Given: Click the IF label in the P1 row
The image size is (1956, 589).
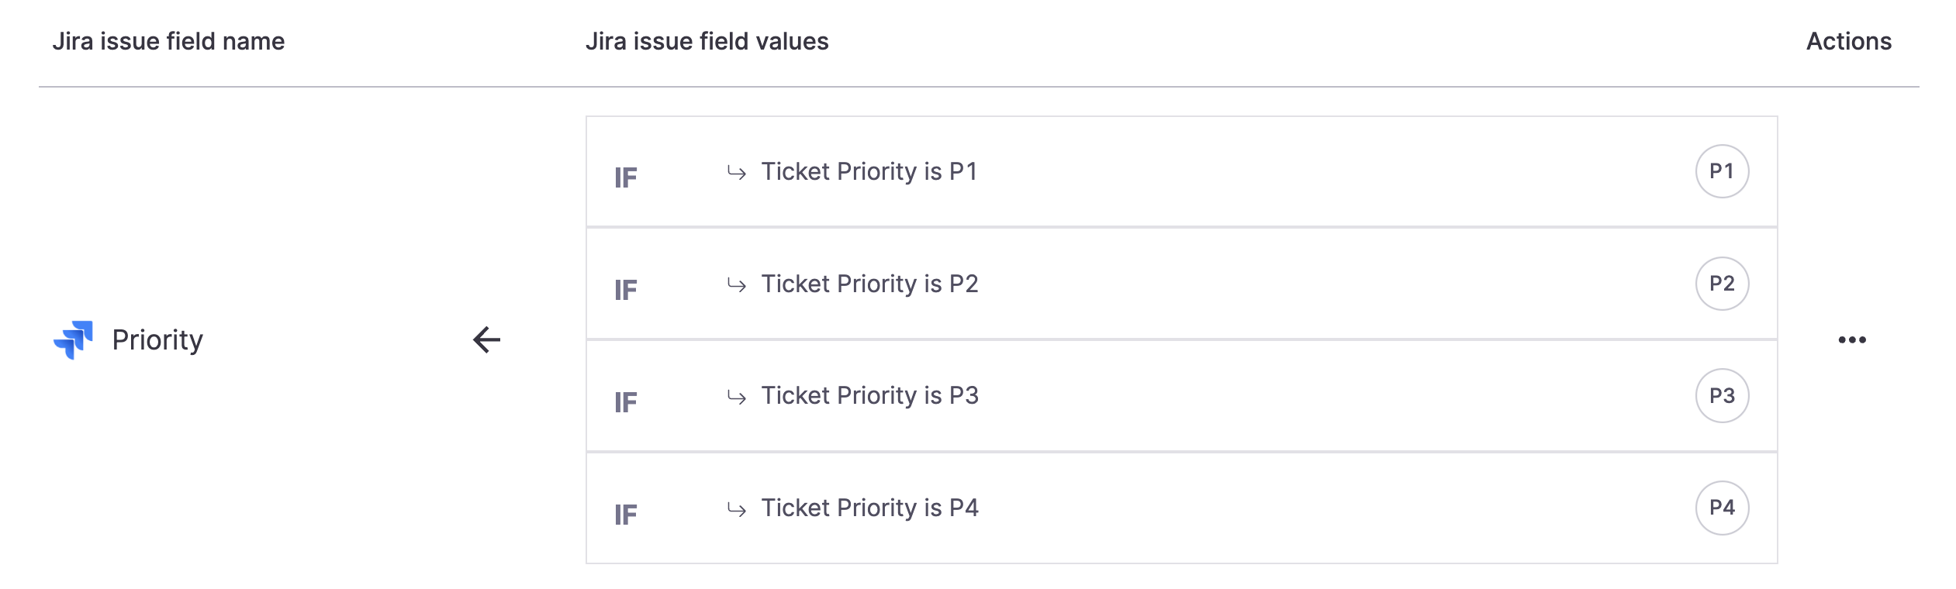Looking at the screenshot, I should 626,178.
